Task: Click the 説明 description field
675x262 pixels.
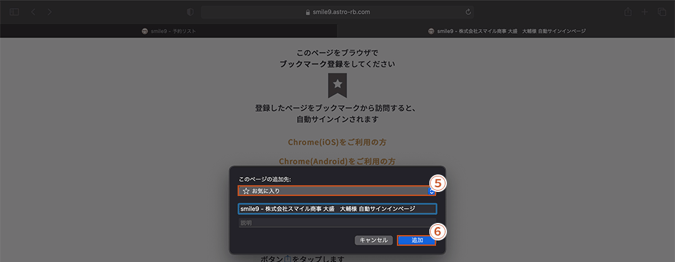Action: click(337, 223)
